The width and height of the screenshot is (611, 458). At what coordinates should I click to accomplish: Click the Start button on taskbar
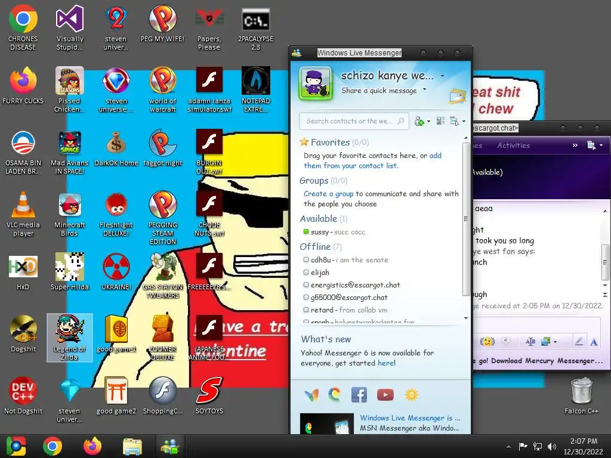(16, 446)
